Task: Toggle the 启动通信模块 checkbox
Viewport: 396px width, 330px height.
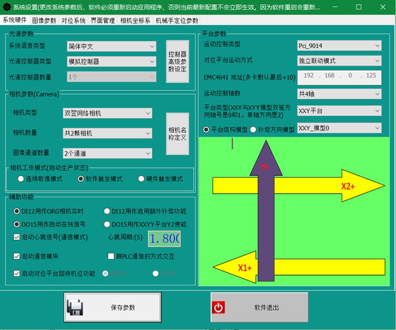Action: (x=17, y=256)
